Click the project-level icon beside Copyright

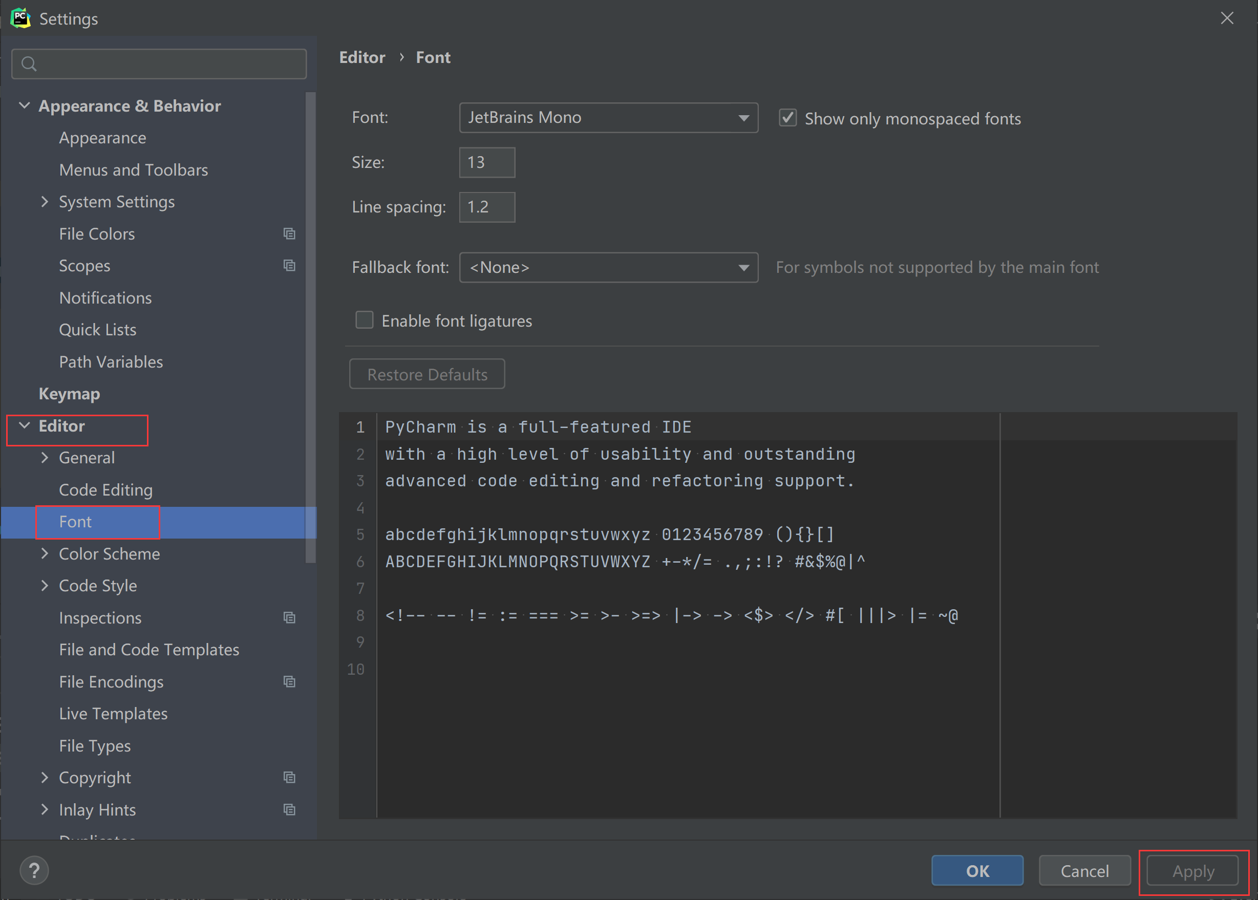(289, 778)
